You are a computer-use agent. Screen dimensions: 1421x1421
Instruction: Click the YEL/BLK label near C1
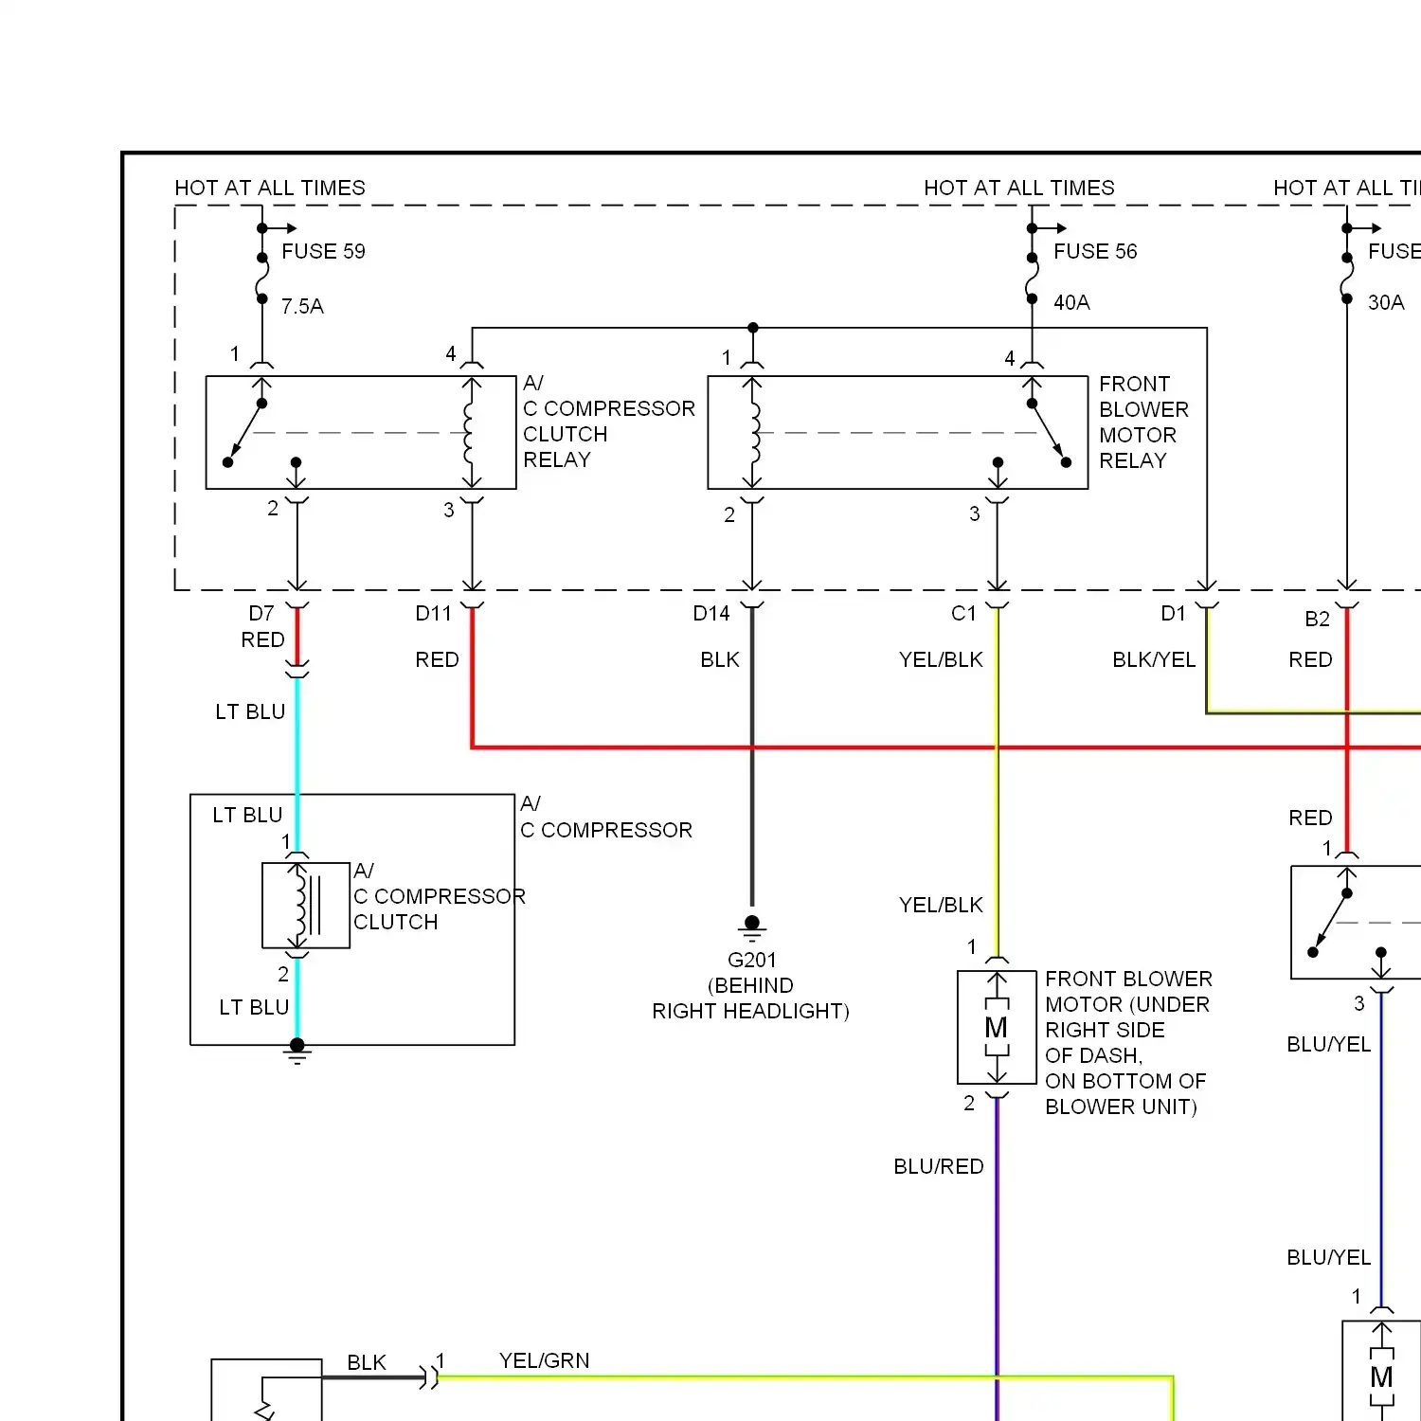pos(941,659)
